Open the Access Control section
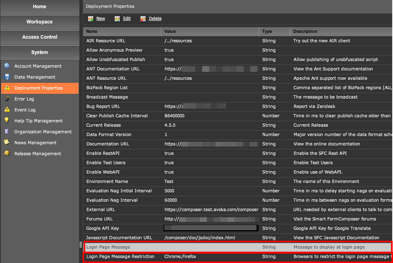This screenshot has height=263, width=393. 39,38
